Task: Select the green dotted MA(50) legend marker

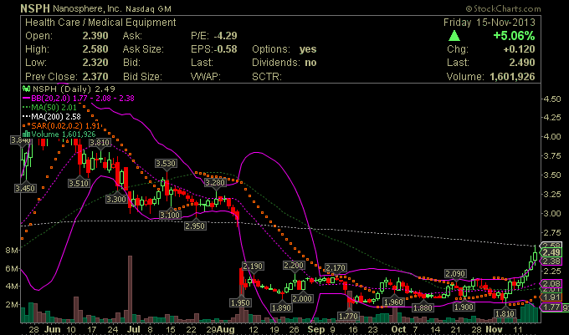Action: (x=26, y=107)
